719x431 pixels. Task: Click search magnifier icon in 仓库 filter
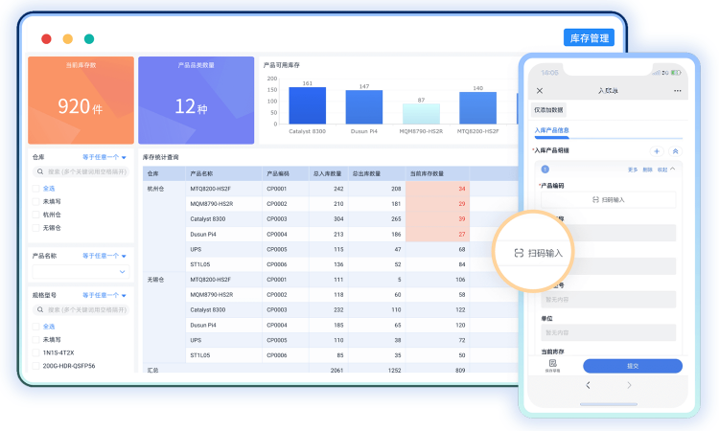40,171
